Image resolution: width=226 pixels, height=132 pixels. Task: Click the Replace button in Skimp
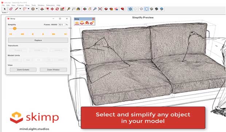coord(38,40)
